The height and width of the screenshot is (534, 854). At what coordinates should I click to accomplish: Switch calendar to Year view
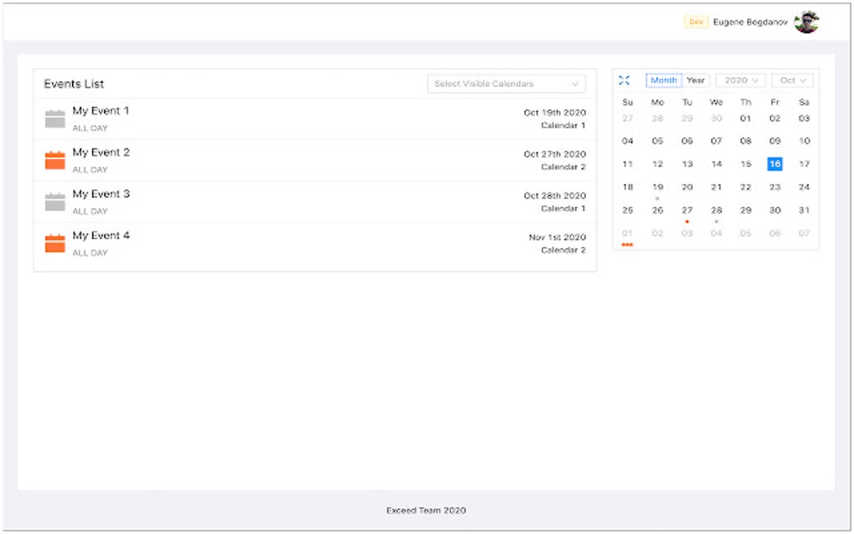[x=696, y=80]
